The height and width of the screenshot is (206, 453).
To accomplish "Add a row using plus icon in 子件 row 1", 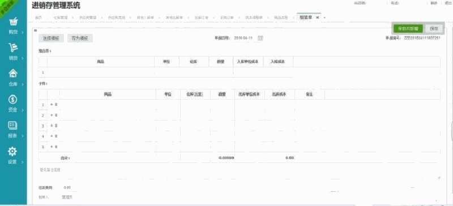I will pyautogui.click(x=52, y=105).
